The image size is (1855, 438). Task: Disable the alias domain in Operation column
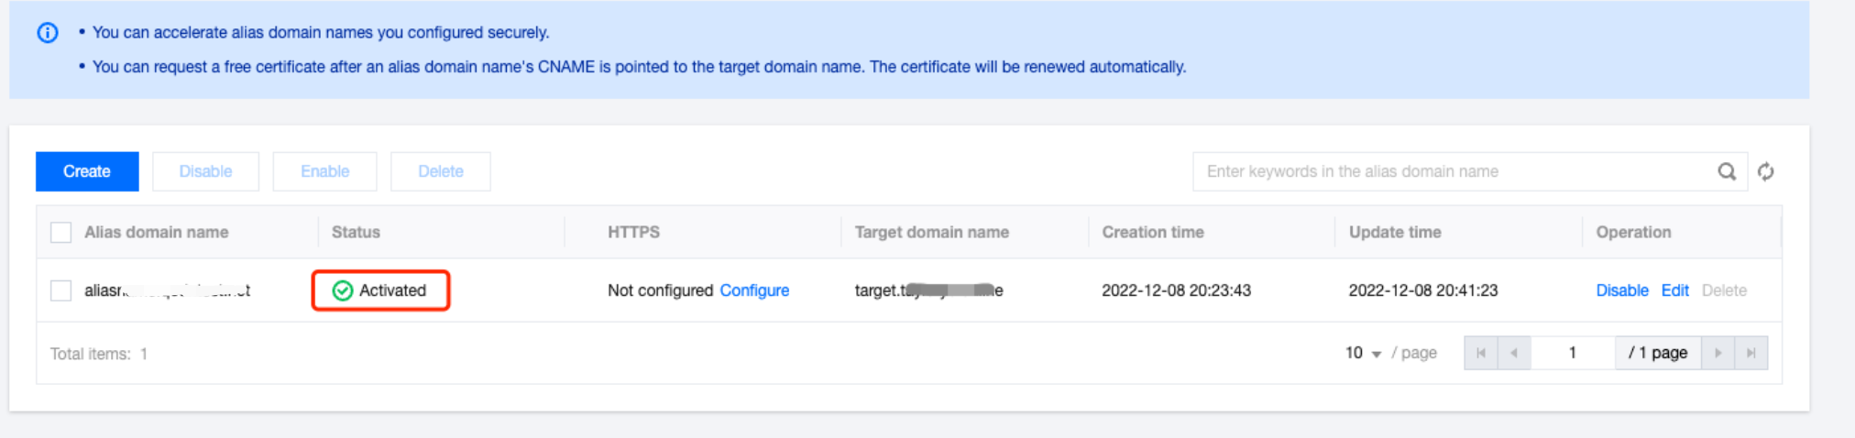[1621, 290]
